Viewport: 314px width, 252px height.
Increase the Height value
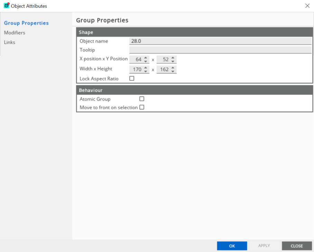point(173,68)
